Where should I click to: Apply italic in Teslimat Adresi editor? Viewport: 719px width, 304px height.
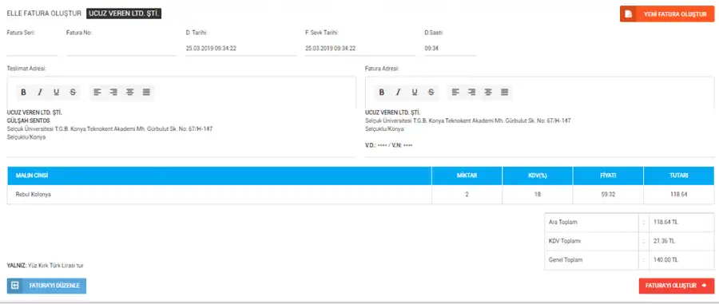pyautogui.click(x=40, y=93)
